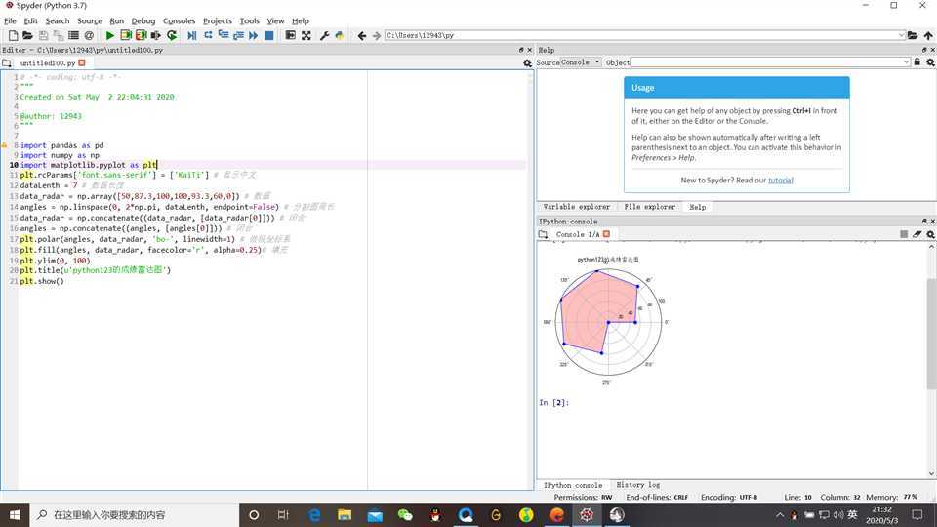The height and width of the screenshot is (527, 937).
Task: Switch to the History log tab
Action: [x=637, y=485]
